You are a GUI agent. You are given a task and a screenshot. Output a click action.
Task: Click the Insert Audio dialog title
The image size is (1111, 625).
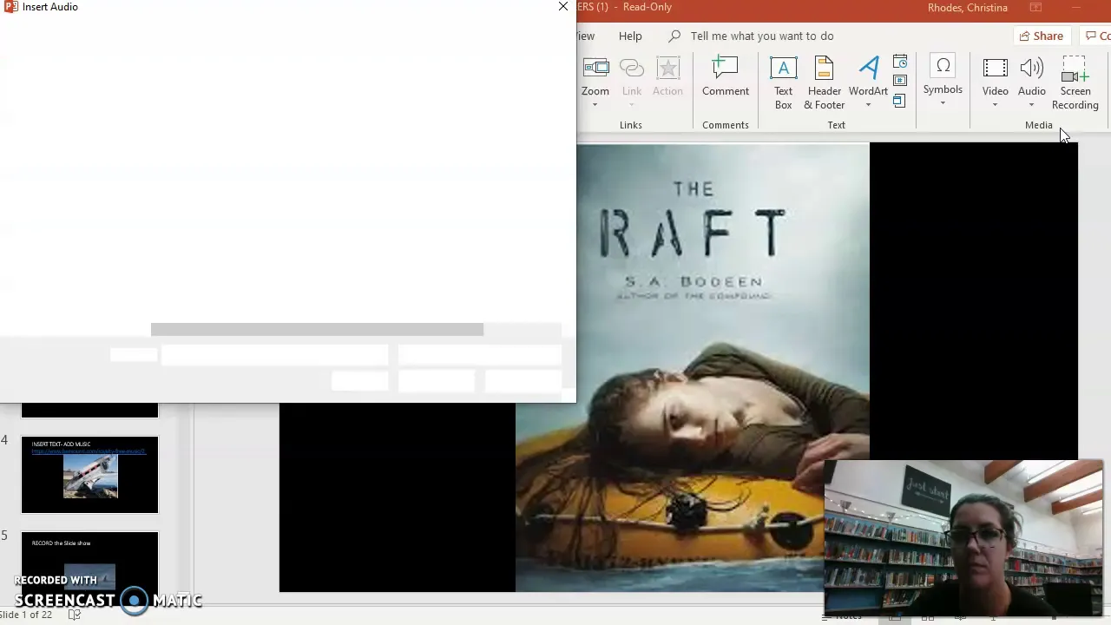(x=50, y=7)
